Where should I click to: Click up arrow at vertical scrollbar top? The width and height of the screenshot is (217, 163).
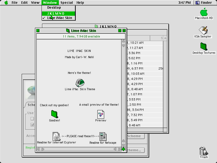[x=123, y=41]
